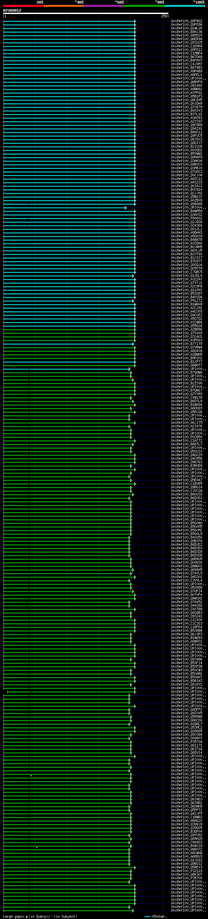
Task: Choose the UniRef100_P0CB50 label
Action: [x=187, y=437]
